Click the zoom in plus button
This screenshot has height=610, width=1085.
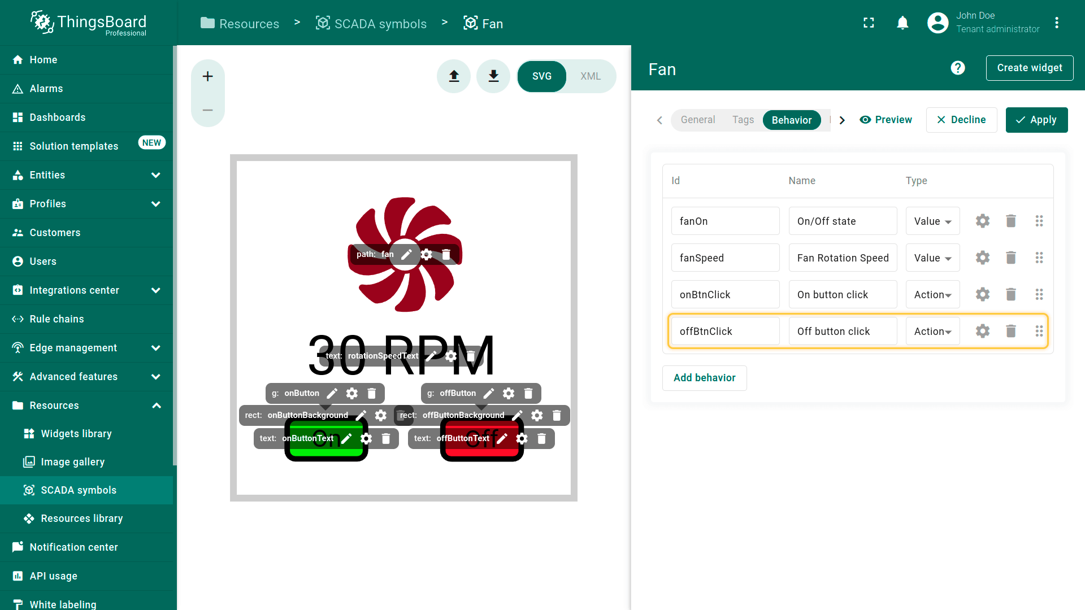point(207,76)
